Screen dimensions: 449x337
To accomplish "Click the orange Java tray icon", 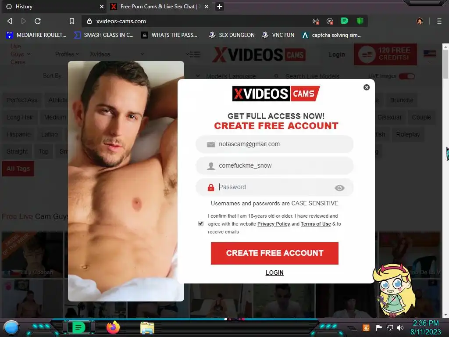I will [x=366, y=327].
